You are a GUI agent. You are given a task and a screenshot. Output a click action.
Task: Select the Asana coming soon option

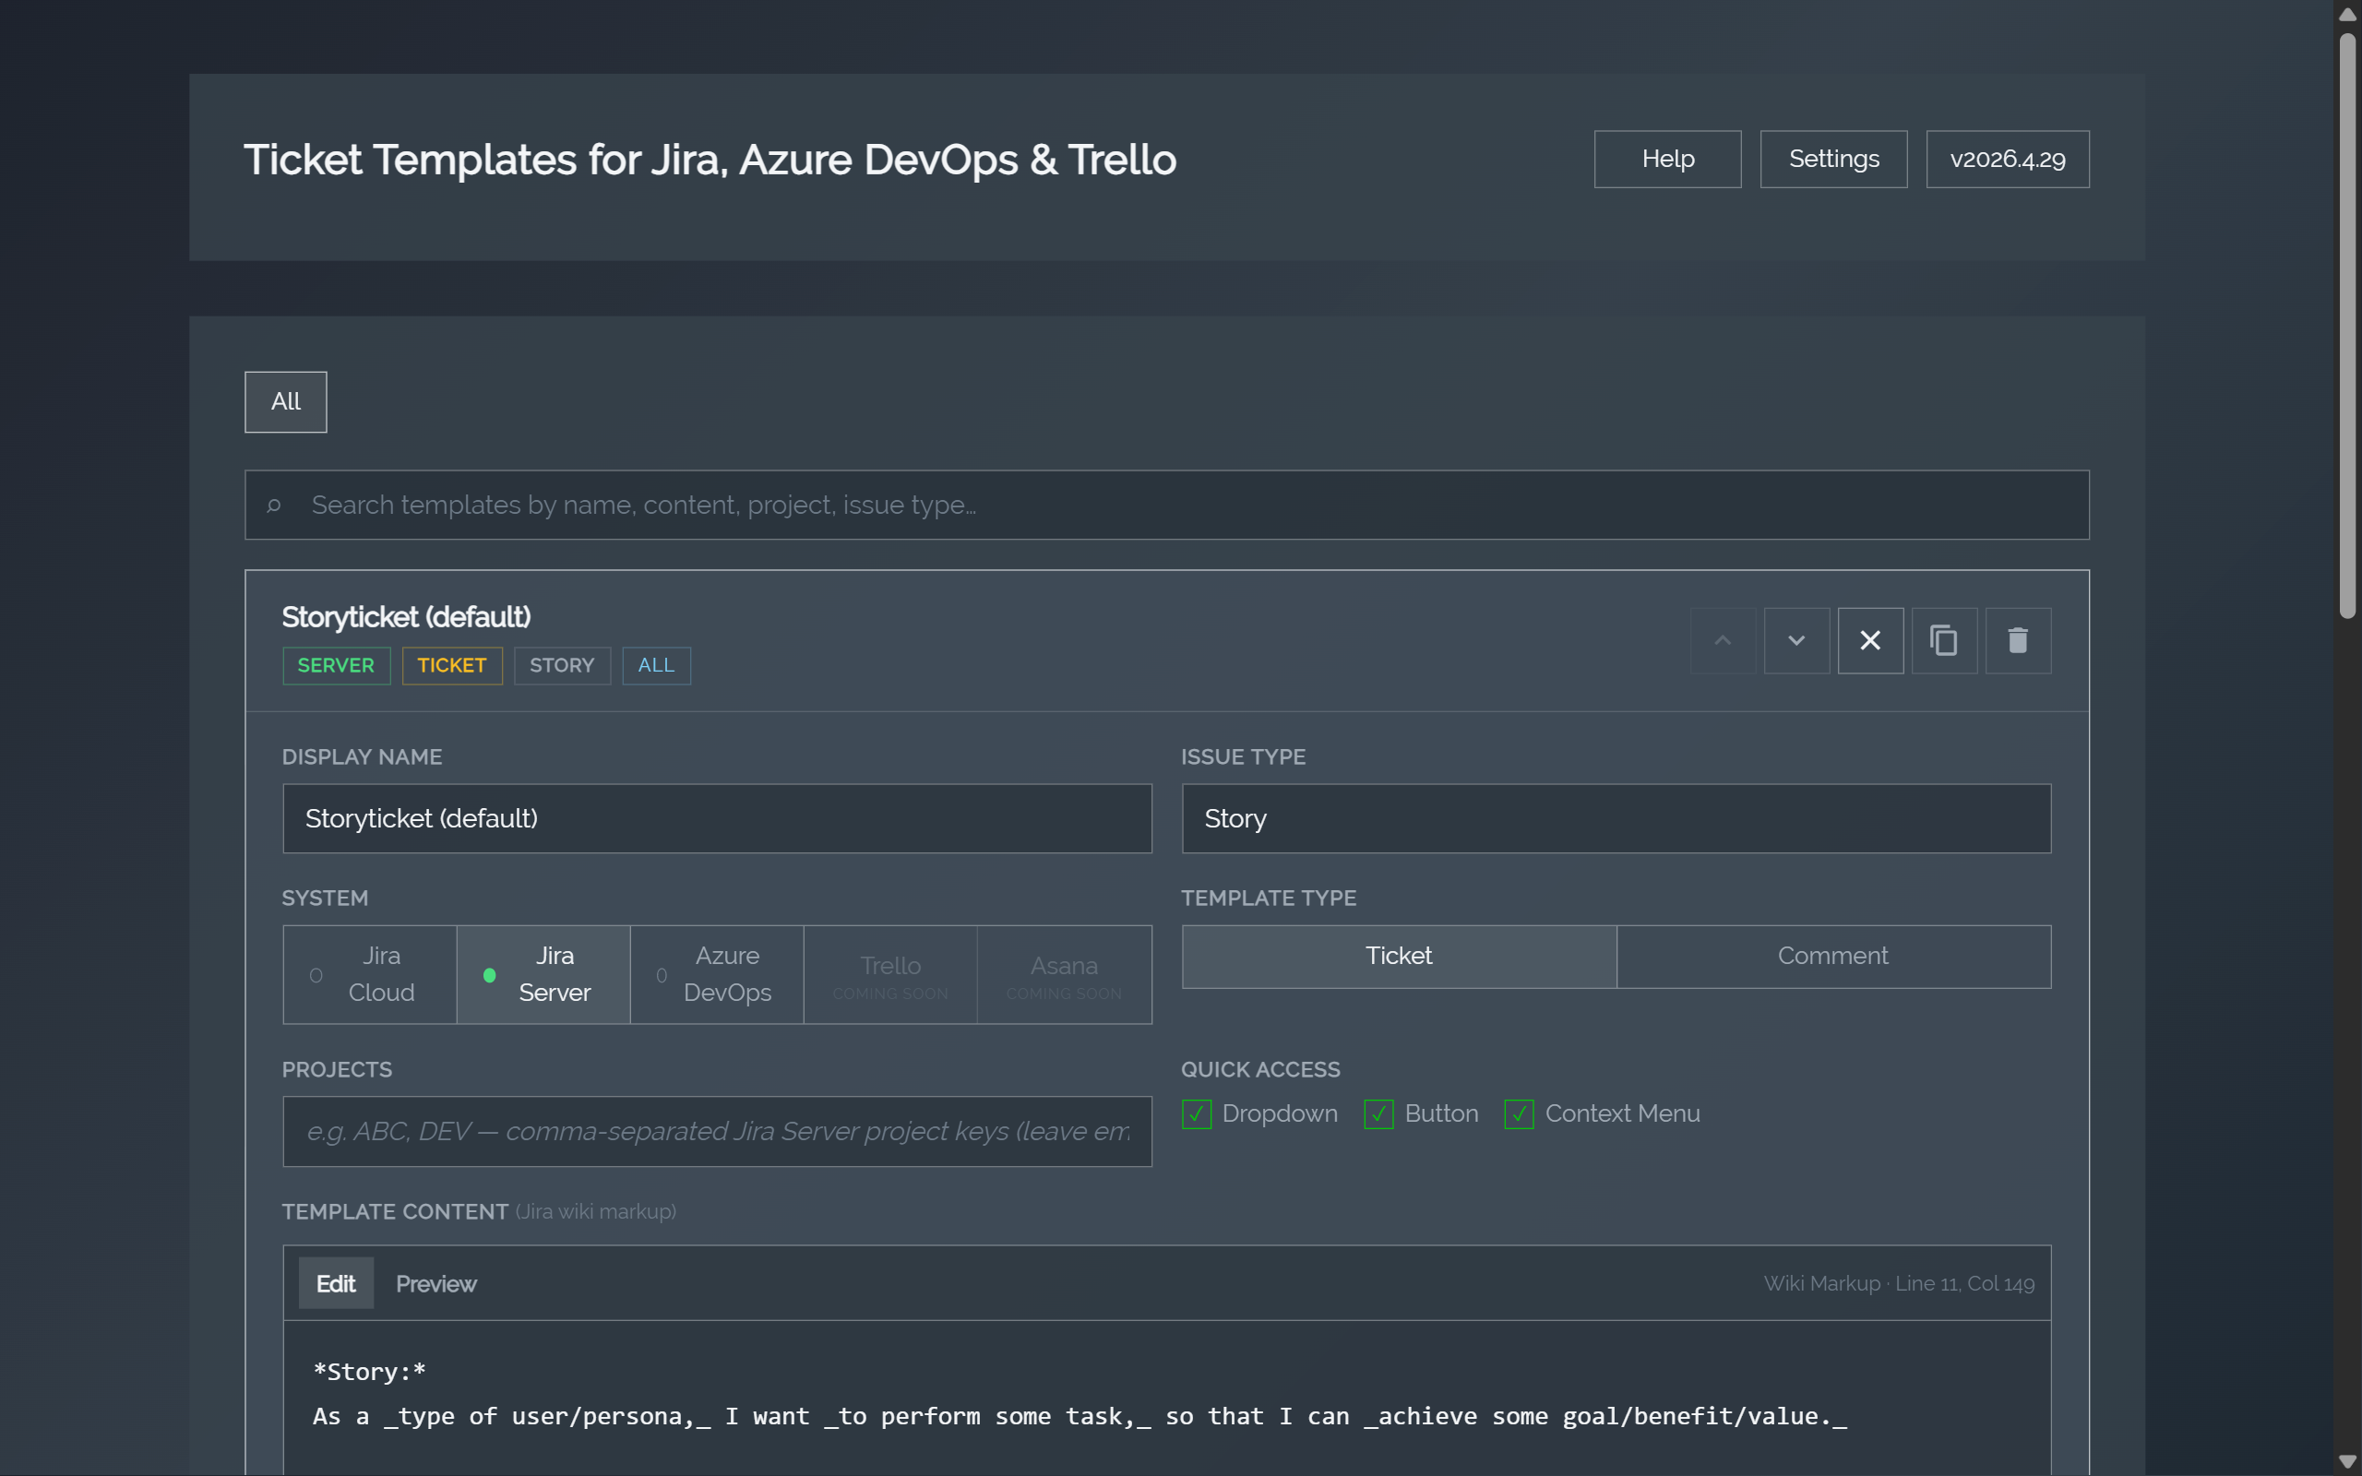point(1064,974)
